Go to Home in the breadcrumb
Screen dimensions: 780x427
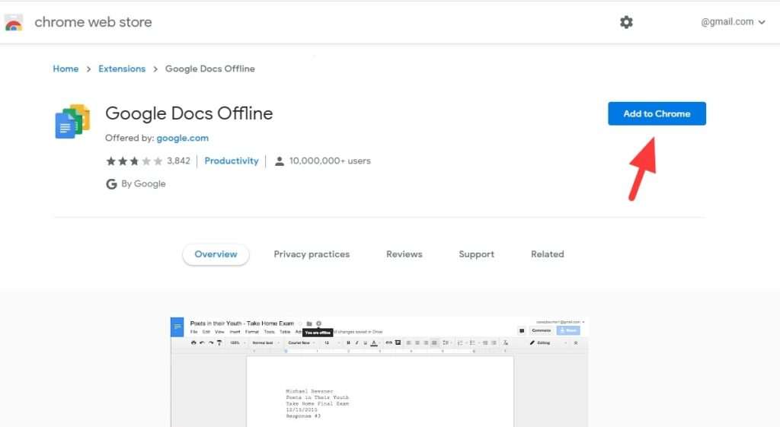(66, 69)
